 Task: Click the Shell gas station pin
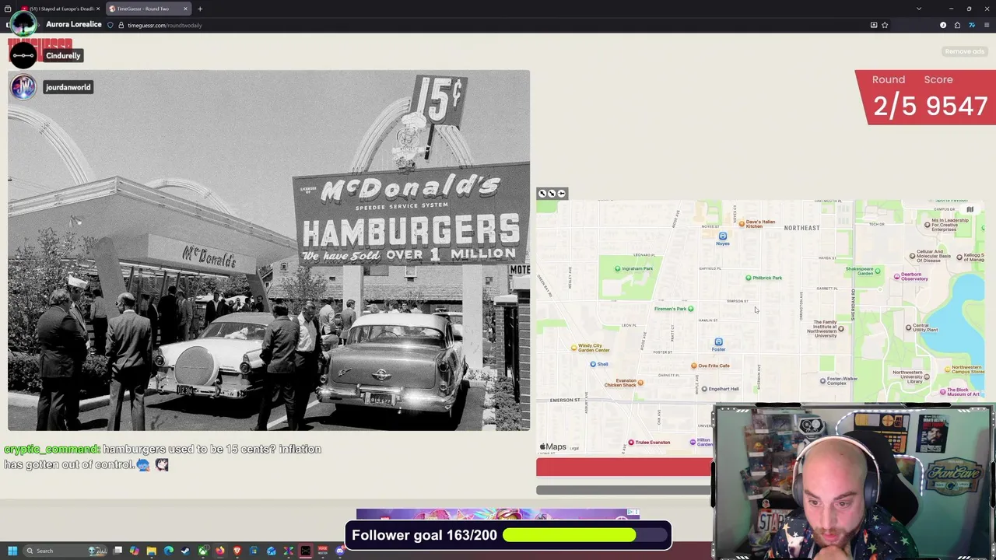[593, 364]
